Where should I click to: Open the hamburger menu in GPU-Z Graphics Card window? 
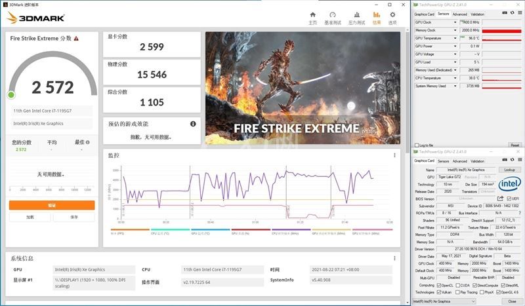[520, 160]
